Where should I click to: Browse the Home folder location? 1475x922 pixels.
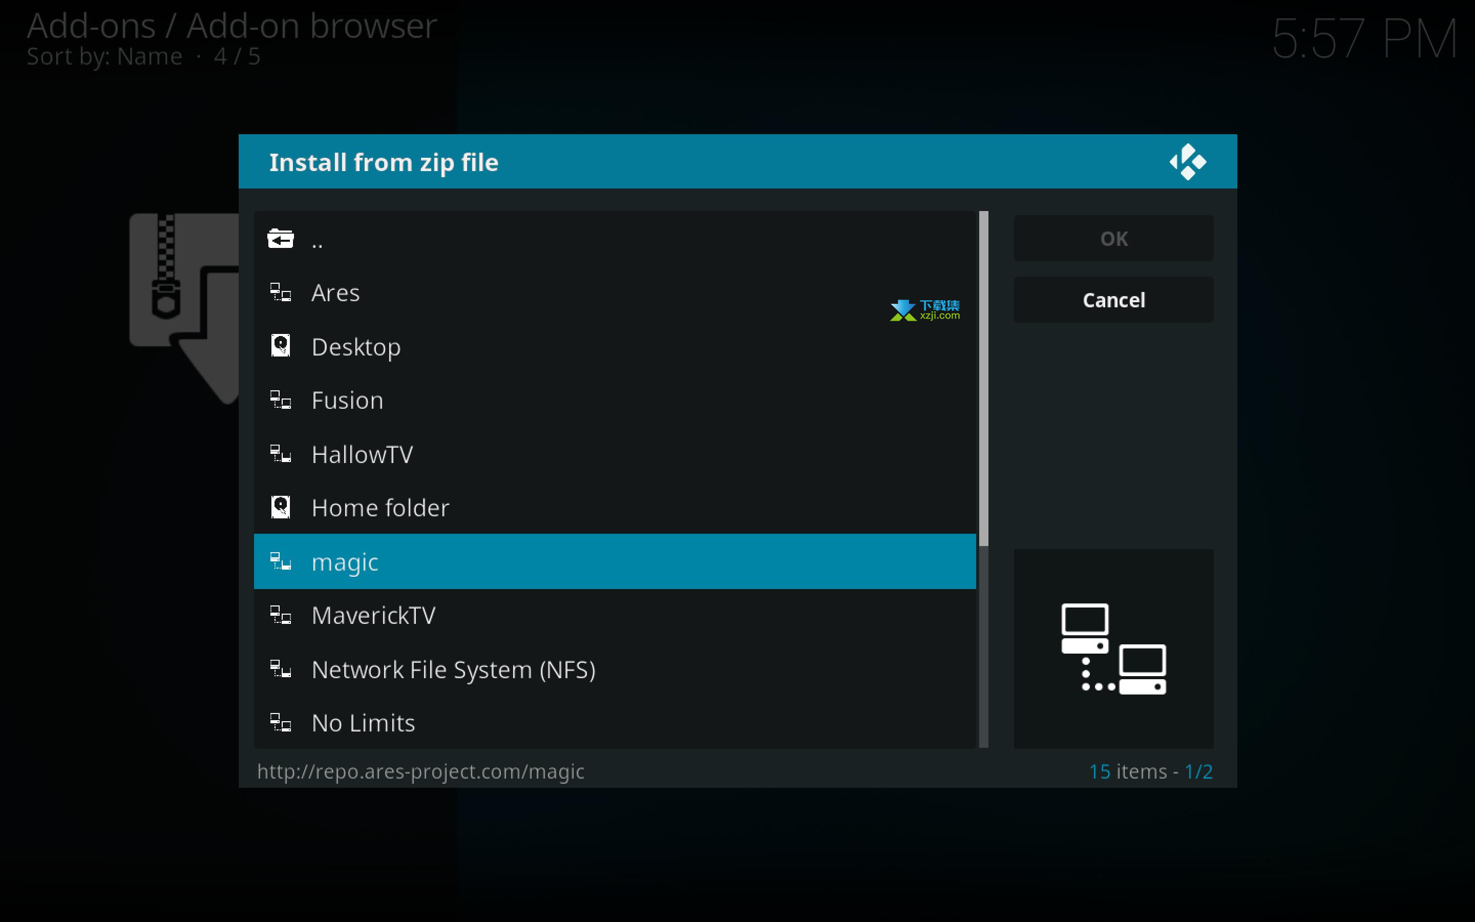pos(615,507)
